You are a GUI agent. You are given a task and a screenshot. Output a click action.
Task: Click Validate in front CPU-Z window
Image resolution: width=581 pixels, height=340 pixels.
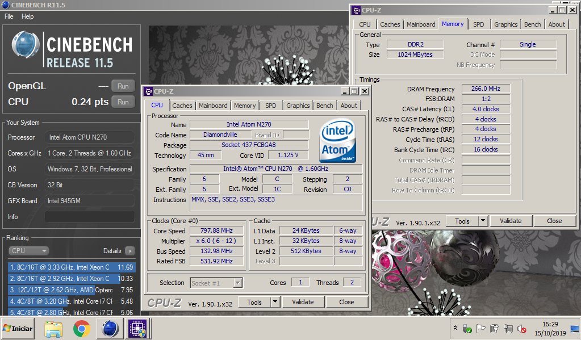pyautogui.click(x=303, y=302)
